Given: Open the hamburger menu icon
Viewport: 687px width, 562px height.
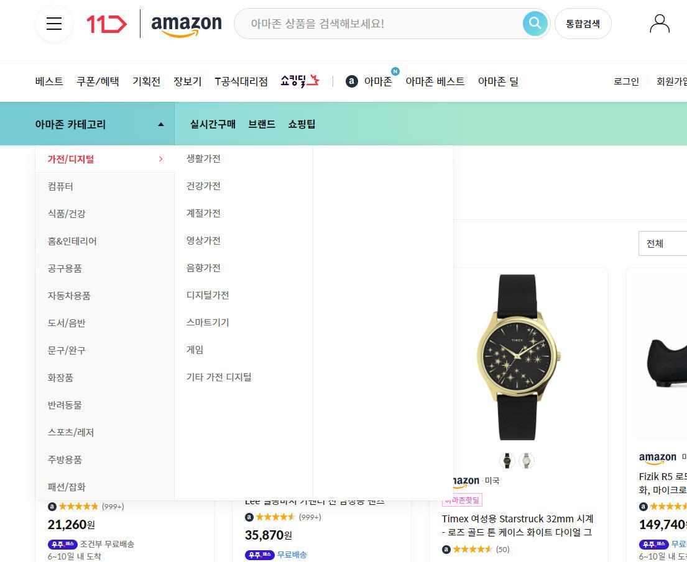Looking at the screenshot, I should click(x=54, y=24).
